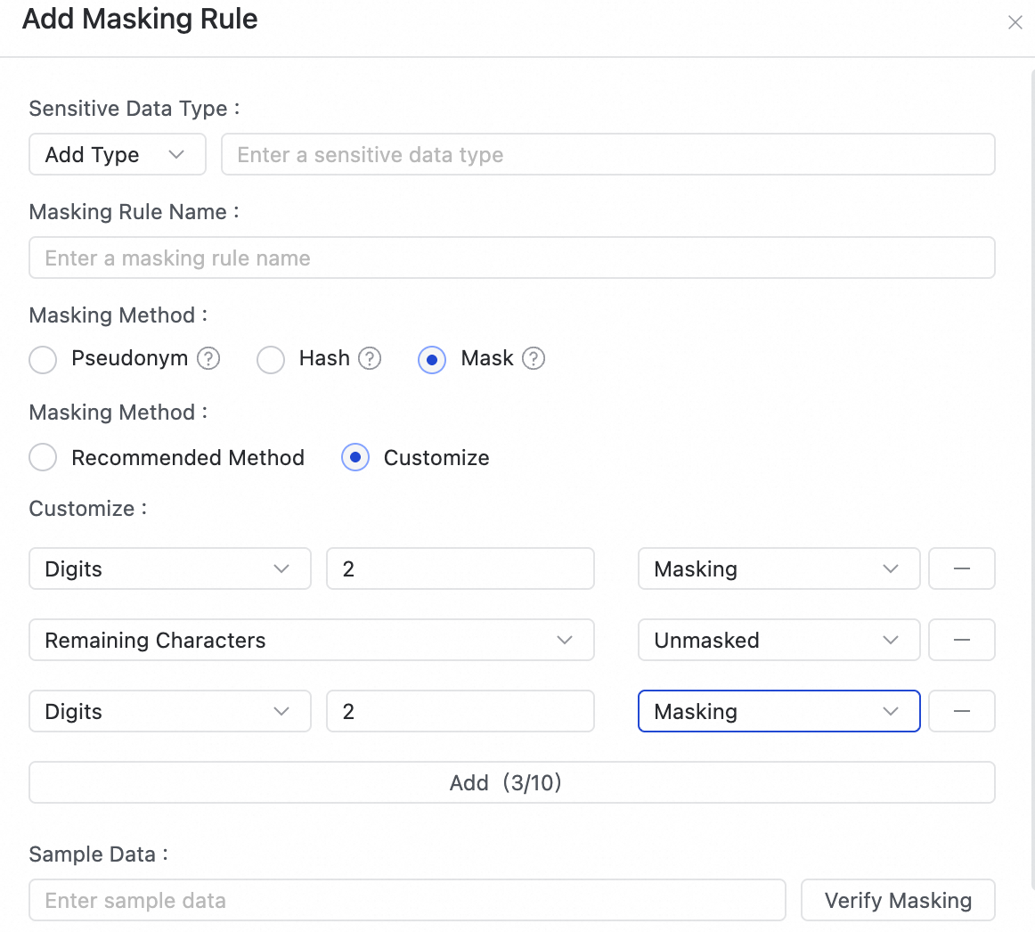The image size is (1035, 932).
Task: Click the help icon next to Pseudonym
Action: tap(208, 358)
